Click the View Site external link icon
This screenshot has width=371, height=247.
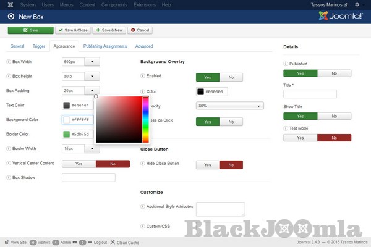(x=7, y=242)
